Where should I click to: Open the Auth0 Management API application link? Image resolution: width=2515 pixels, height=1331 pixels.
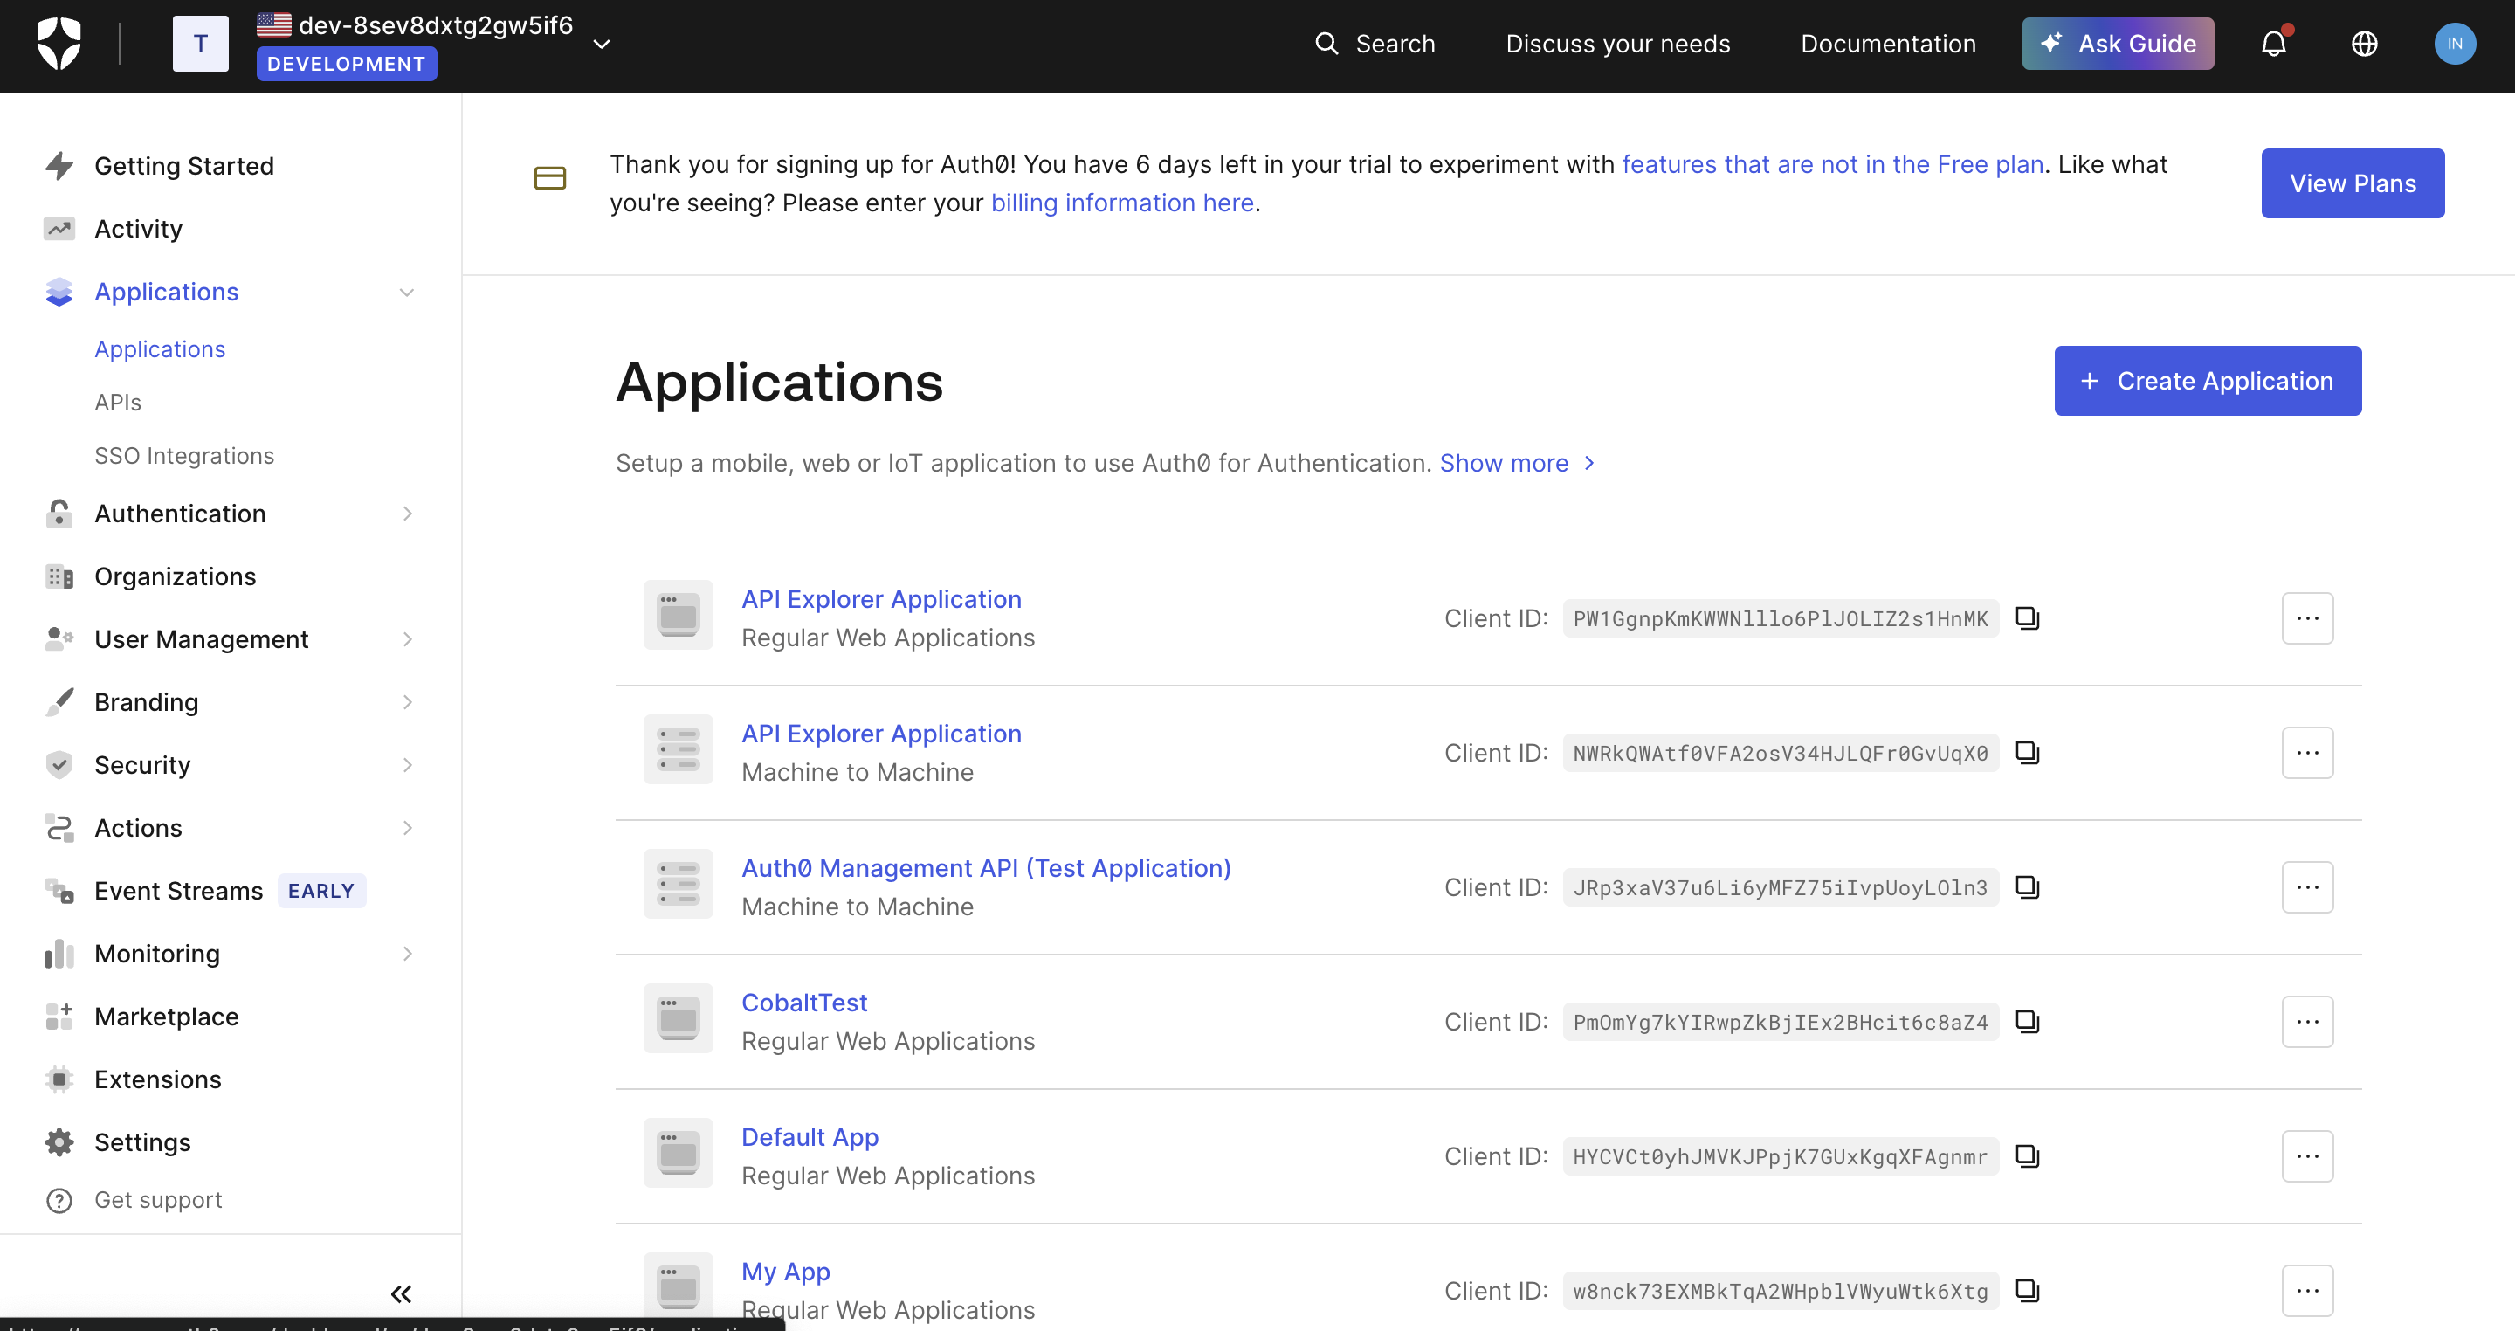pos(985,868)
